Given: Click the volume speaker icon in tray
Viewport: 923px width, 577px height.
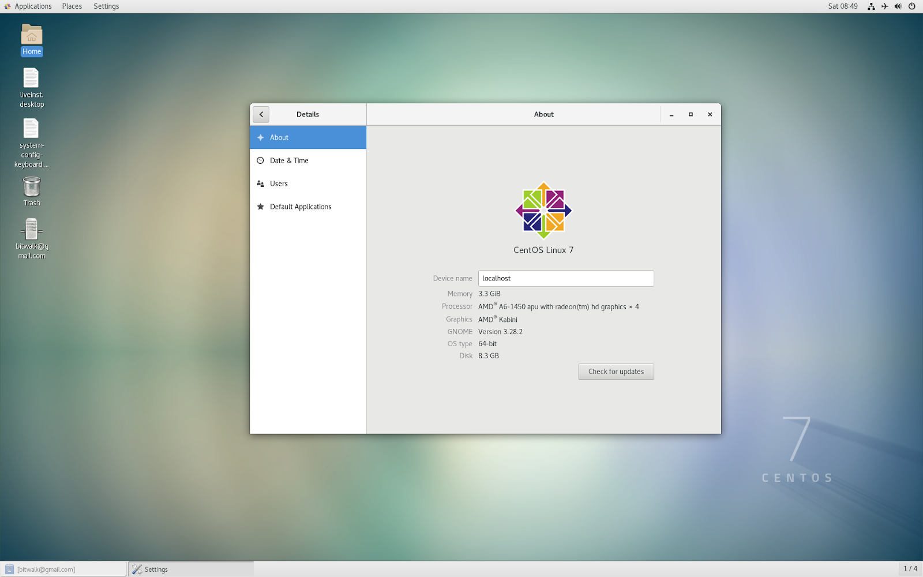Looking at the screenshot, I should [898, 6].
